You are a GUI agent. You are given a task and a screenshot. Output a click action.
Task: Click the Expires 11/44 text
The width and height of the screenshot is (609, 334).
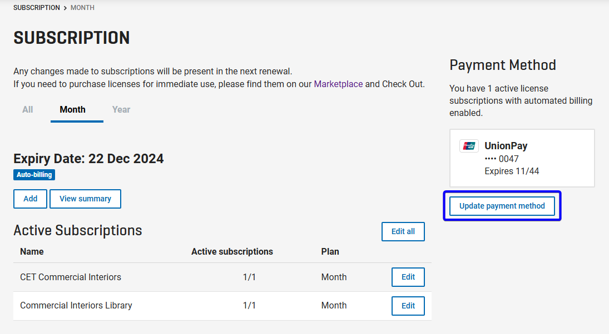click(512, 171)
